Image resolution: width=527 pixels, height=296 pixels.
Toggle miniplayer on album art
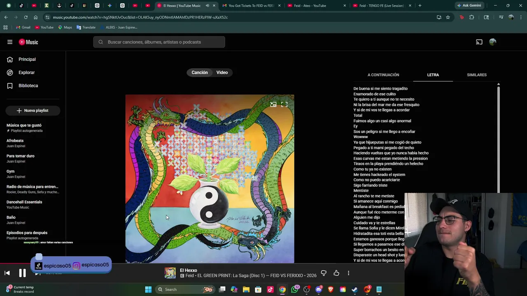(273, 104)
